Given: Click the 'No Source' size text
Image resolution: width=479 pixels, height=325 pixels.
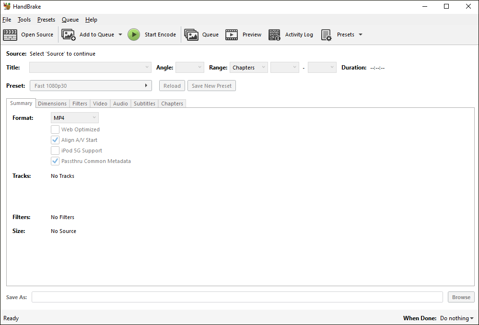Looking at the screenshot, I should coord(64,231).
